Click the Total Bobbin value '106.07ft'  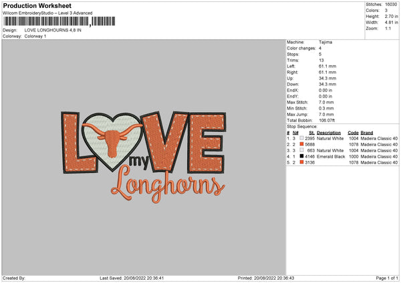[327, 120]
